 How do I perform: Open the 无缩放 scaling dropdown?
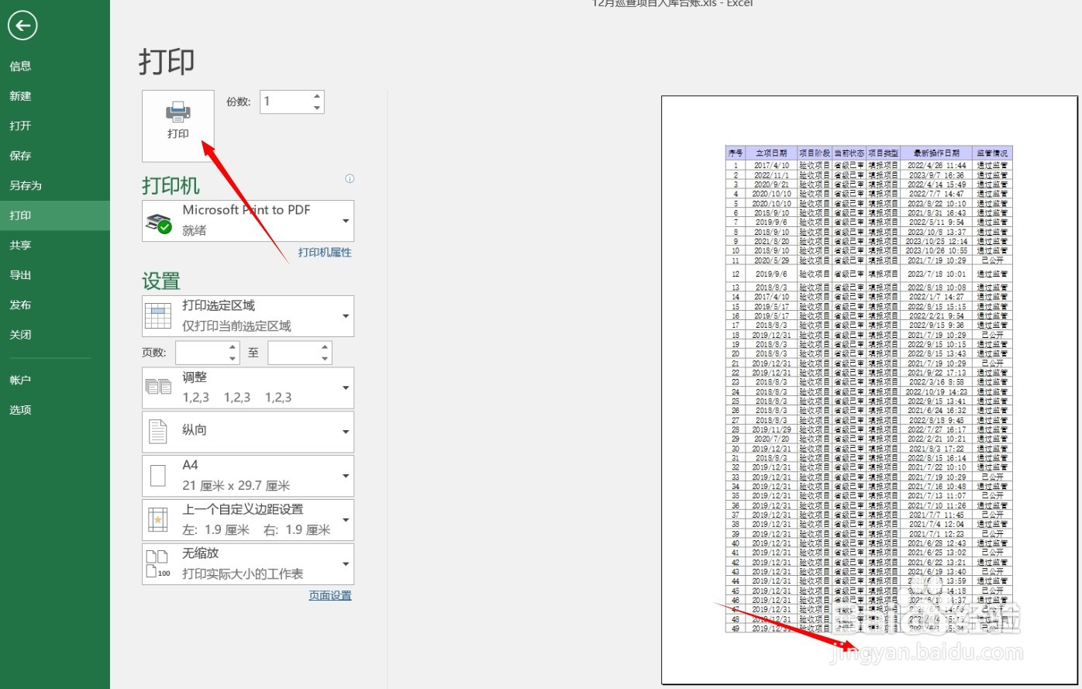[x=248, y=564]
